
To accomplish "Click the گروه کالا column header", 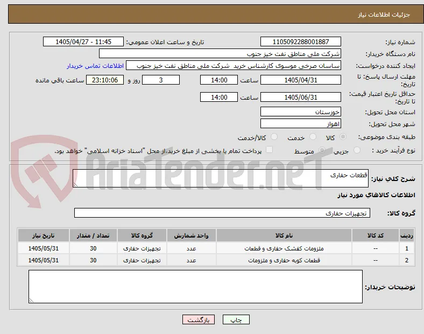I will pos(142,235).
